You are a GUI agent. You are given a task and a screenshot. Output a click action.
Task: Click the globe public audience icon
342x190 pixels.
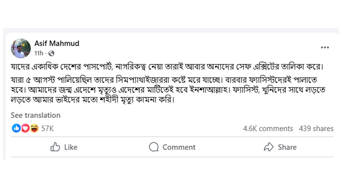click(x=52, y=54)
